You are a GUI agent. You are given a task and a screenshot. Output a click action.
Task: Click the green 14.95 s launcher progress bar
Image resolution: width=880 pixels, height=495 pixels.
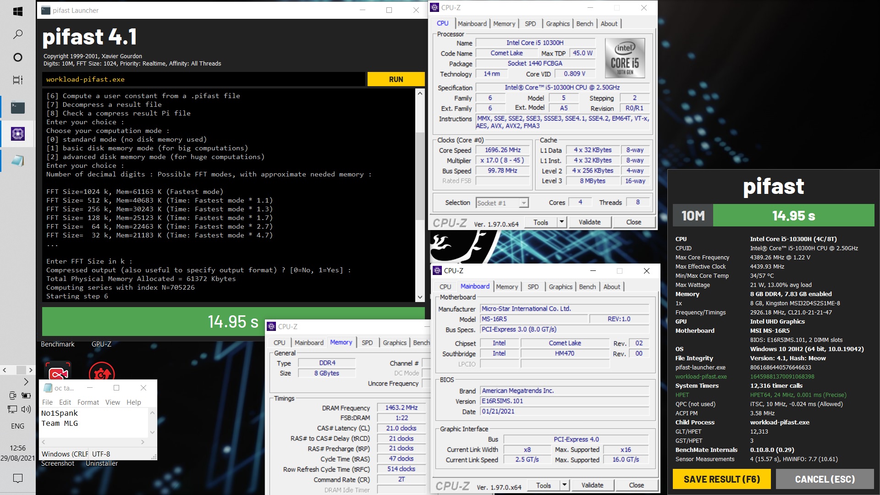233,322
